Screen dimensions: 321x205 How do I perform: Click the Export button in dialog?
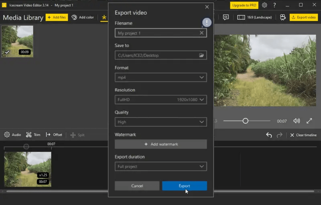coord(185,186)
